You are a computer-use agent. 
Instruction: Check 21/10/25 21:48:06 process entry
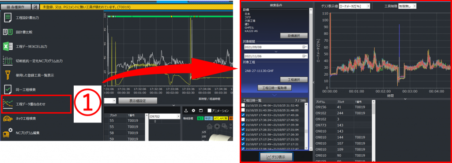(x=243, y=105)
